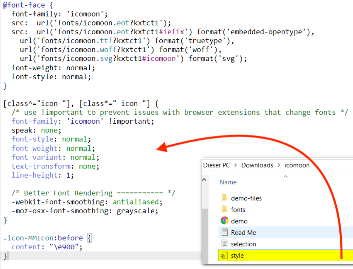Click the content "\e900" line

click(x=47, y=247)
